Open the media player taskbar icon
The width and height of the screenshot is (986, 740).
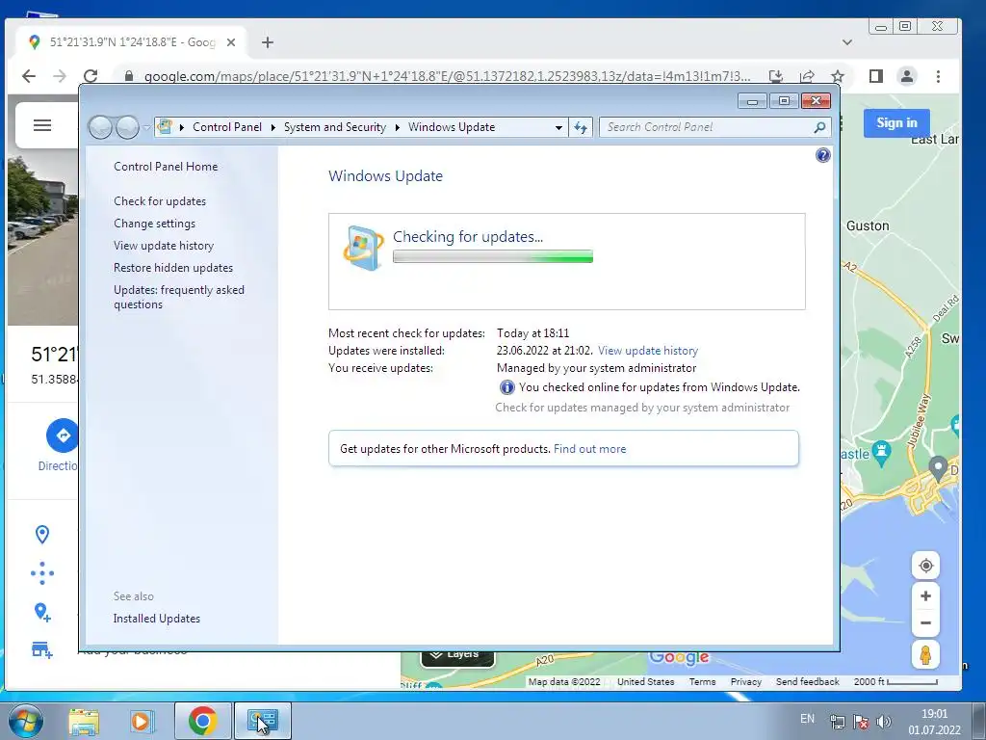143,721
